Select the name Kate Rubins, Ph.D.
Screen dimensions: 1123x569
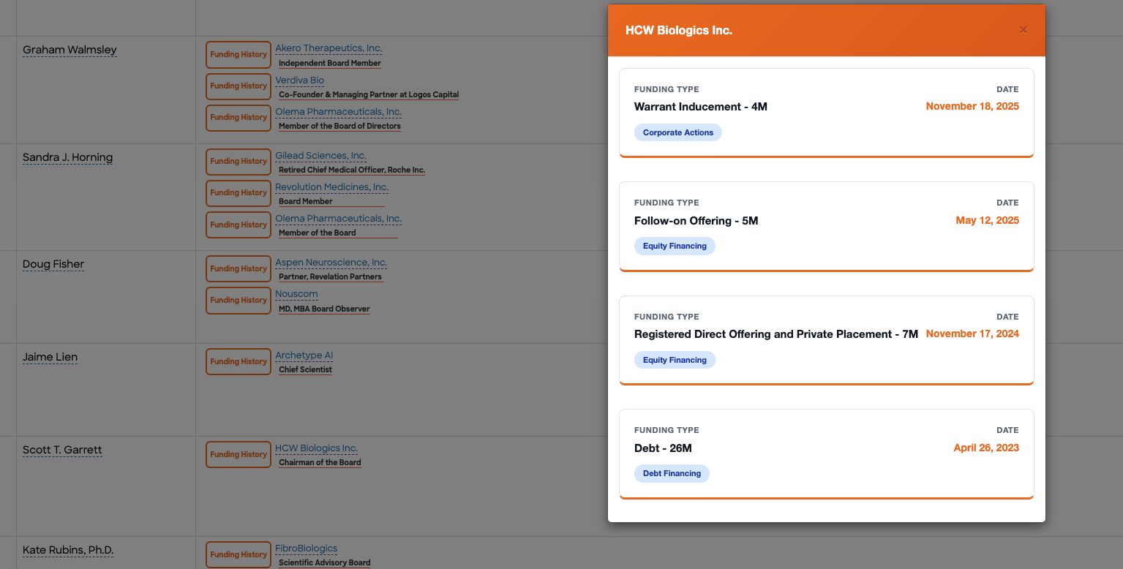coord(68,551)
